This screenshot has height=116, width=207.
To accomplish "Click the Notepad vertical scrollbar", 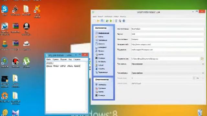I will point(87,86).
